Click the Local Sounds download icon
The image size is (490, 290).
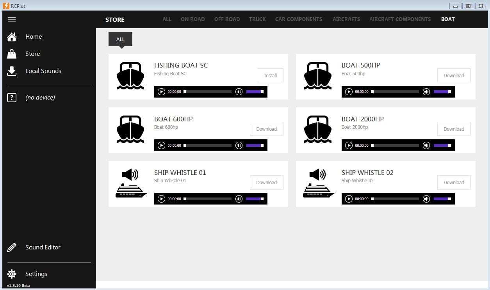[12, 71]
